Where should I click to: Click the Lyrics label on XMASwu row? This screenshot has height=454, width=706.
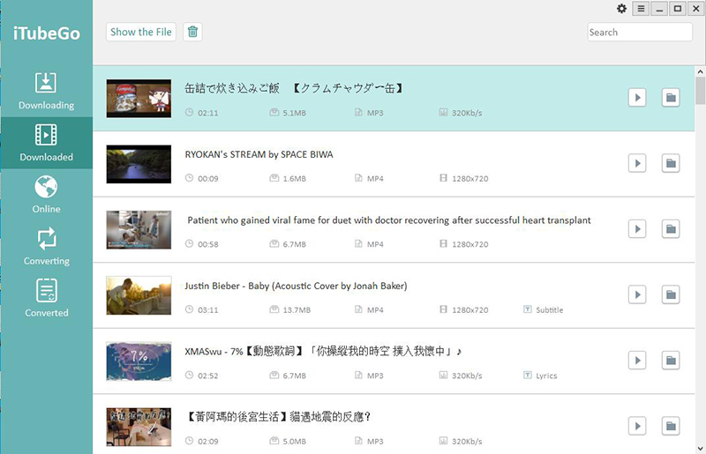point(546,376)
